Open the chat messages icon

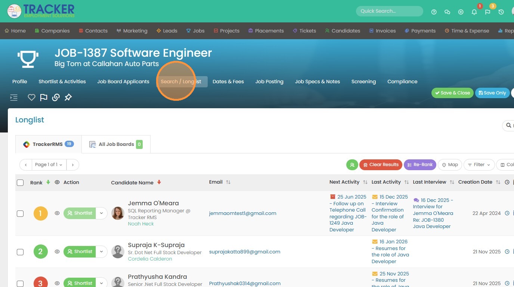pyautogui.click(x=447, y=12)
